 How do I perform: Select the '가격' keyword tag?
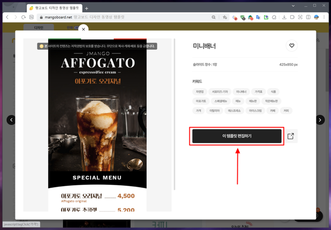pos(198,111)
